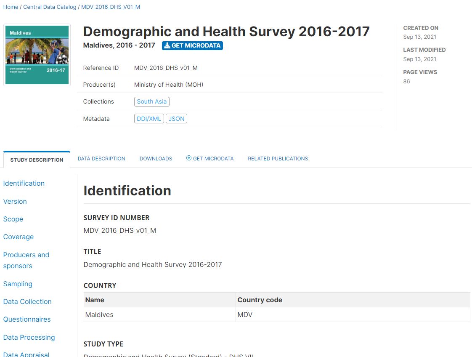Image resolution: width=472 pixels, height=357 pixels.
Task: Jump to Data Collection in sidebar
Action: (27, 301)
